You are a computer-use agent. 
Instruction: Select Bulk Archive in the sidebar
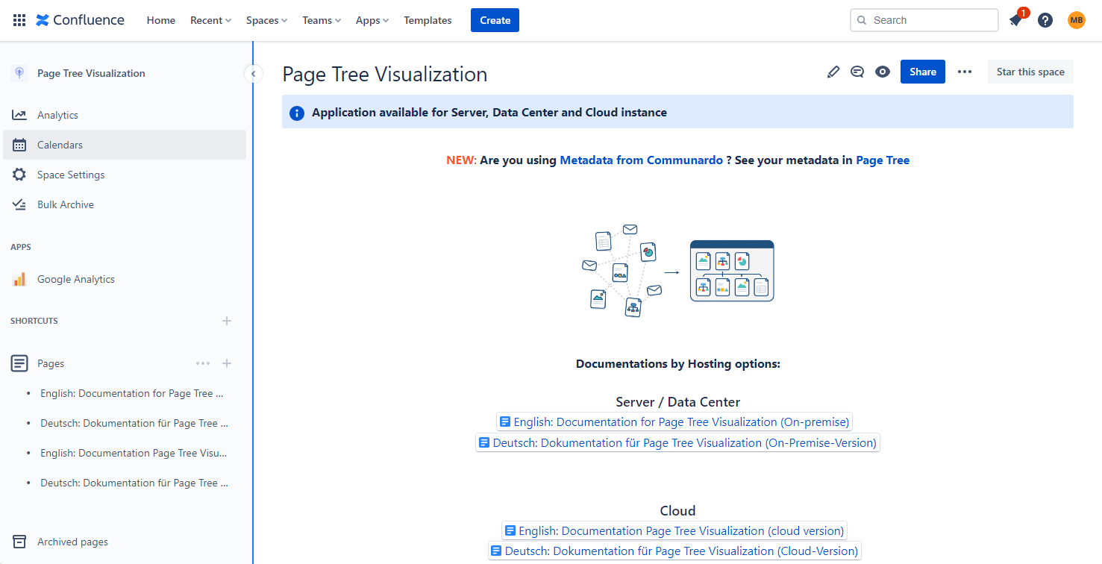click(125, 204)
